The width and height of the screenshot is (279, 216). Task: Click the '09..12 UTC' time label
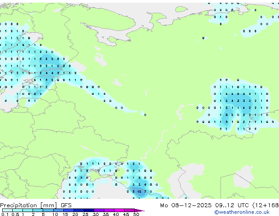click(x=232, y=205)
